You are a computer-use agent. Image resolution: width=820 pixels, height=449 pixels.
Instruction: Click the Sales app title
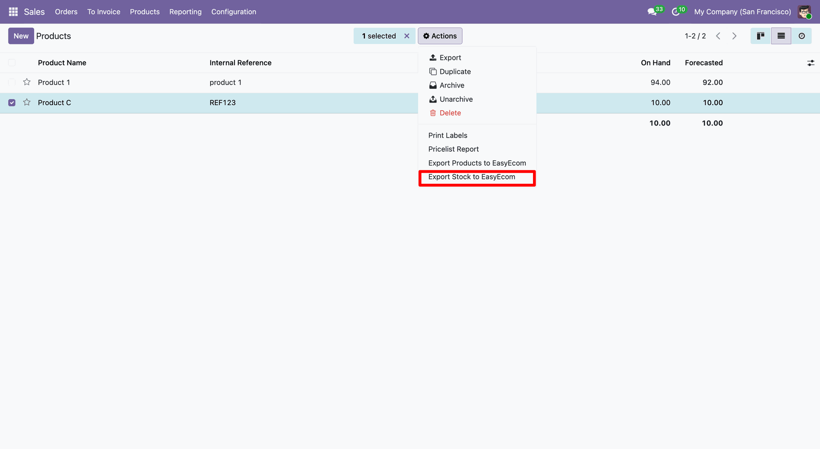click(x=34, y=12)
